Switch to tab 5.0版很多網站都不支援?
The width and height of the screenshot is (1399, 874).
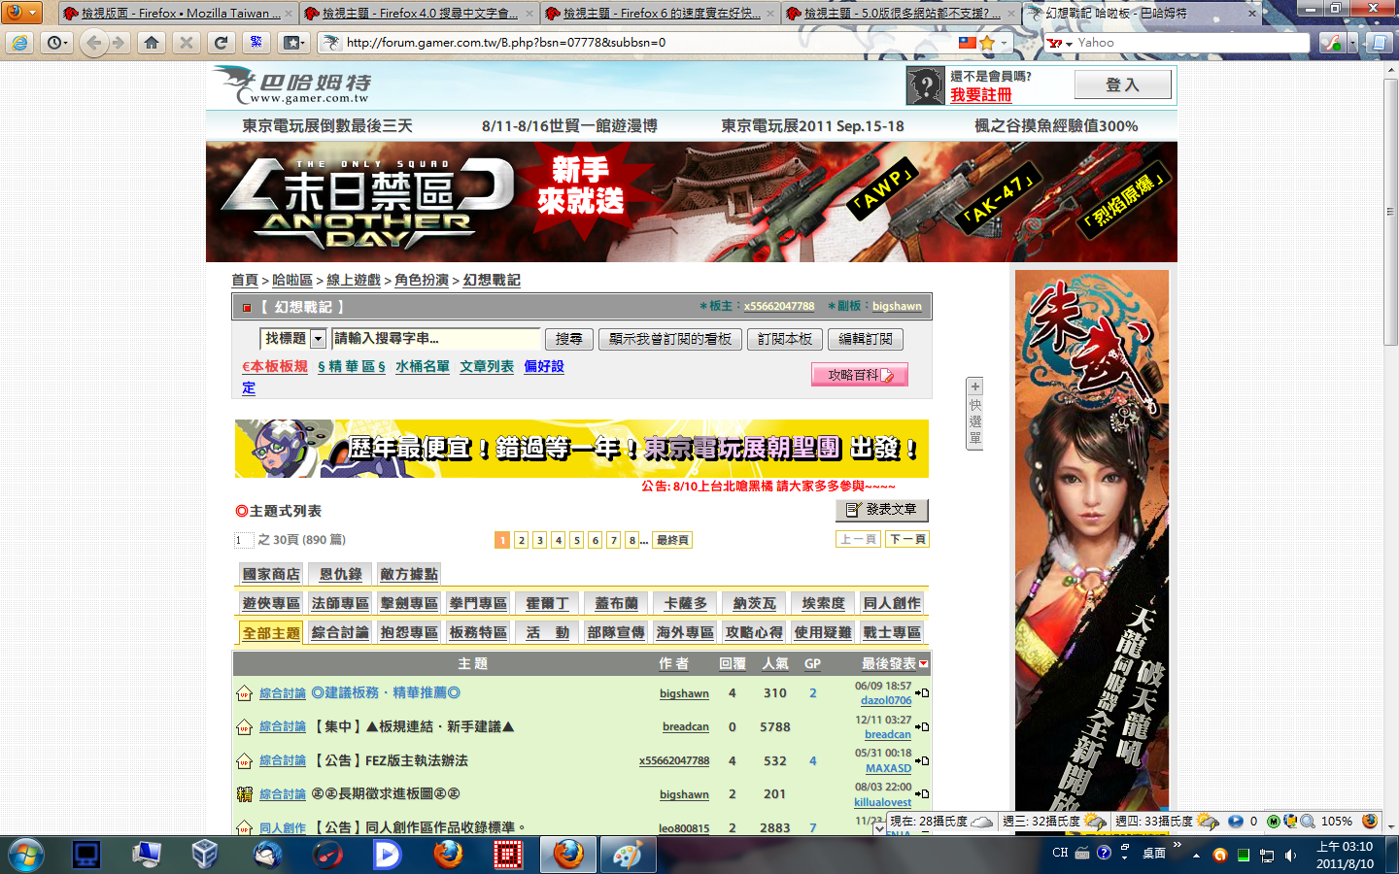tap(900, 14)
